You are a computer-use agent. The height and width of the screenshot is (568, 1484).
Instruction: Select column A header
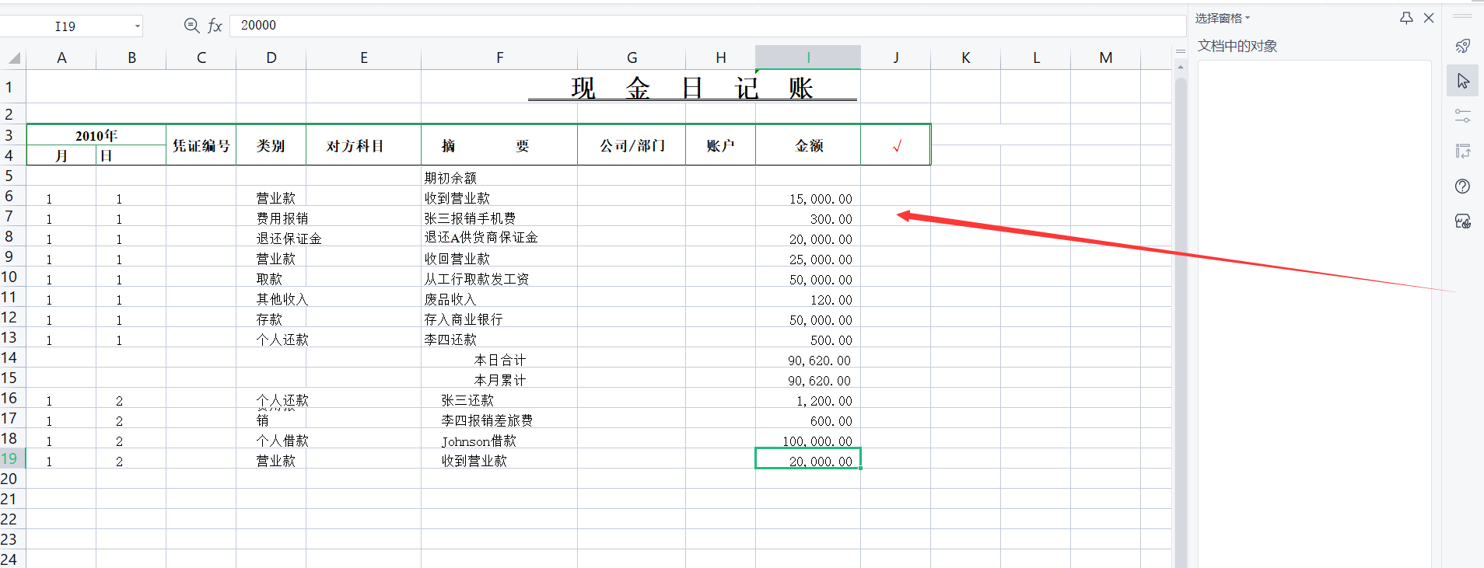click(61, 58)
